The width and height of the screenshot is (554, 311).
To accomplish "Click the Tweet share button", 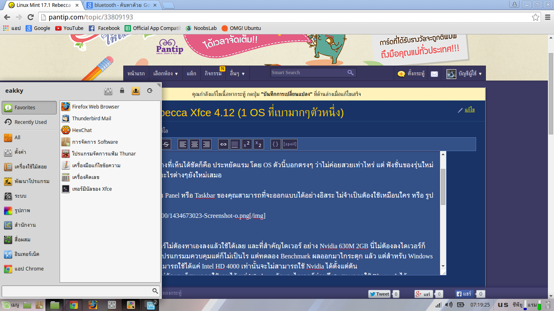I will coord(380,294).
